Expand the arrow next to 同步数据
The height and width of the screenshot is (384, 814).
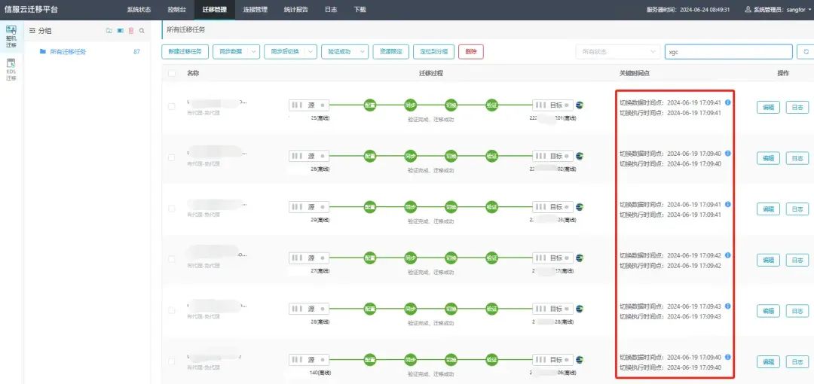[x=253, y=52]
